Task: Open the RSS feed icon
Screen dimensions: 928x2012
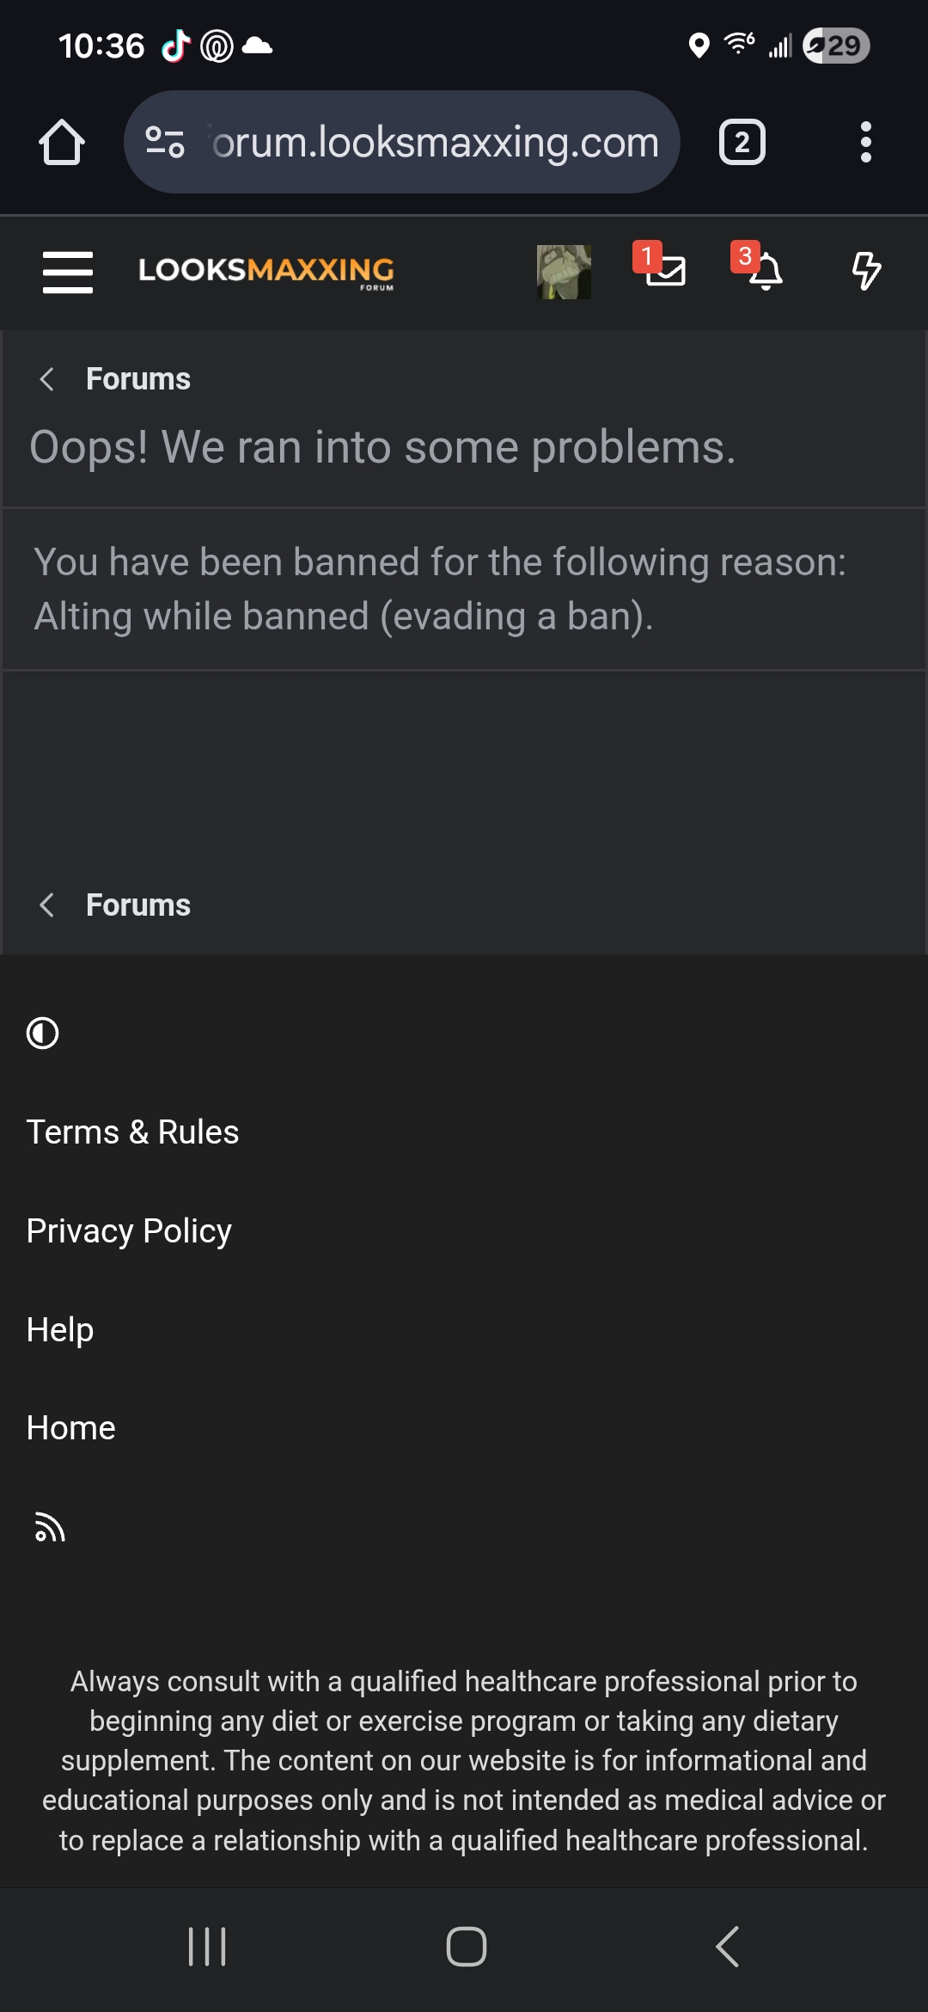Action: [x=50, y=1528]
